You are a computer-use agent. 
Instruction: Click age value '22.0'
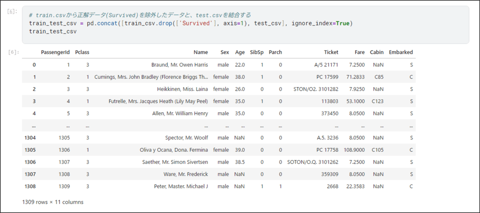click(x=240, y=65)
